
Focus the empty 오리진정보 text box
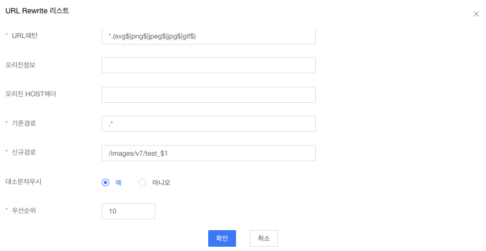pyautogui.click(x=208, y=65)
